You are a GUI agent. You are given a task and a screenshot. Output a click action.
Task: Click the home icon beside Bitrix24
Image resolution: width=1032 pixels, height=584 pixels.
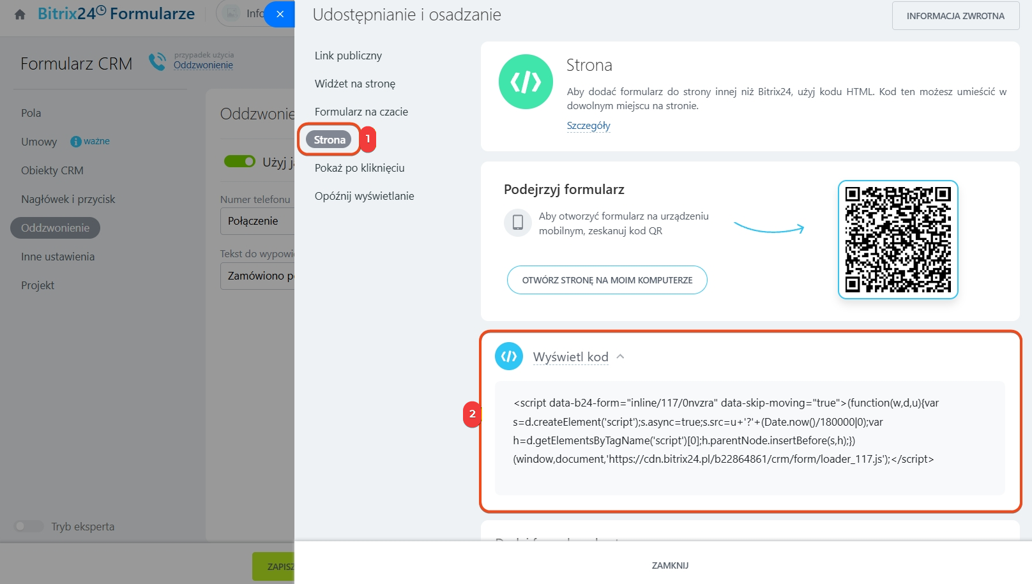point(20,14)
